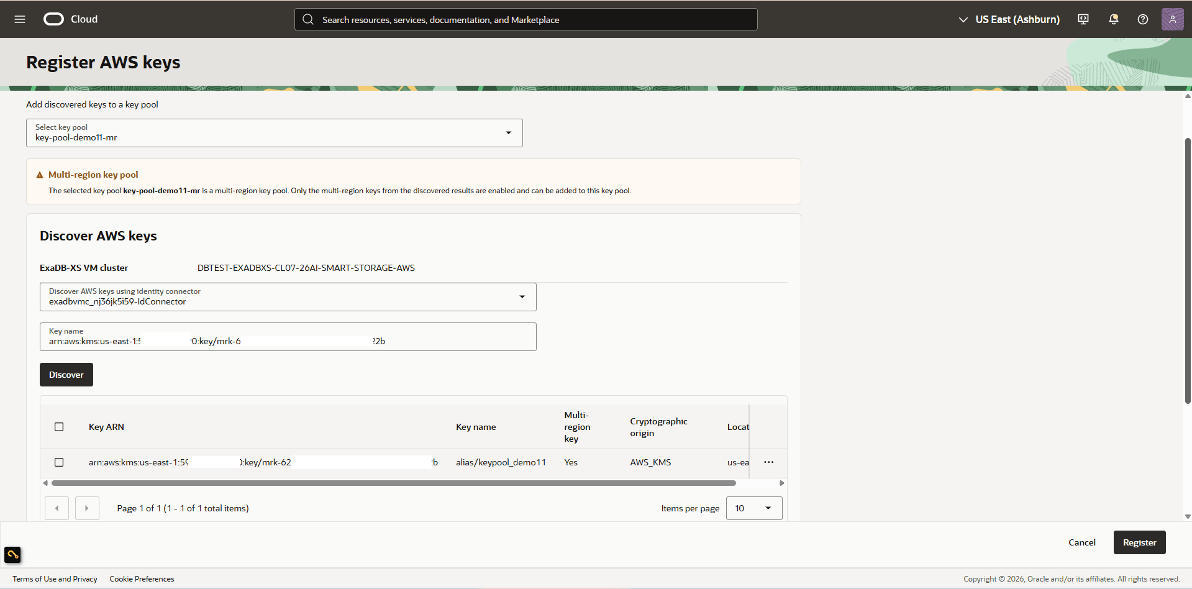Click the alias/keypool_demo11 cell
Image resolution: width=1192 pixels, height=589 pixels.
coord(501,462)
